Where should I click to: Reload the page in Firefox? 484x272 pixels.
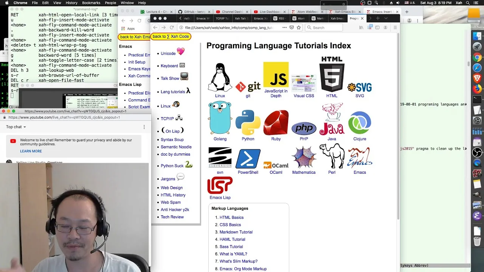click(172, 28)
